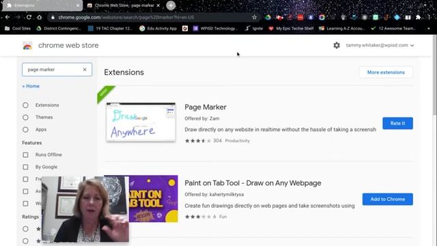Open the WPISD Technology bookmark
Image resolution: width=437 pixels, height=246 pixels.
coord(215,29)
